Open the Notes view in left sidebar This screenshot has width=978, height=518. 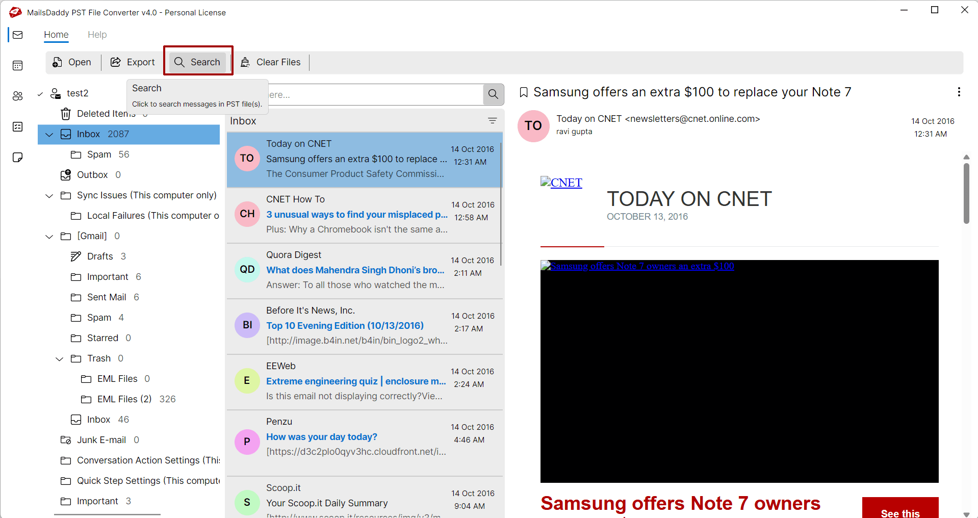coord(18,157)
